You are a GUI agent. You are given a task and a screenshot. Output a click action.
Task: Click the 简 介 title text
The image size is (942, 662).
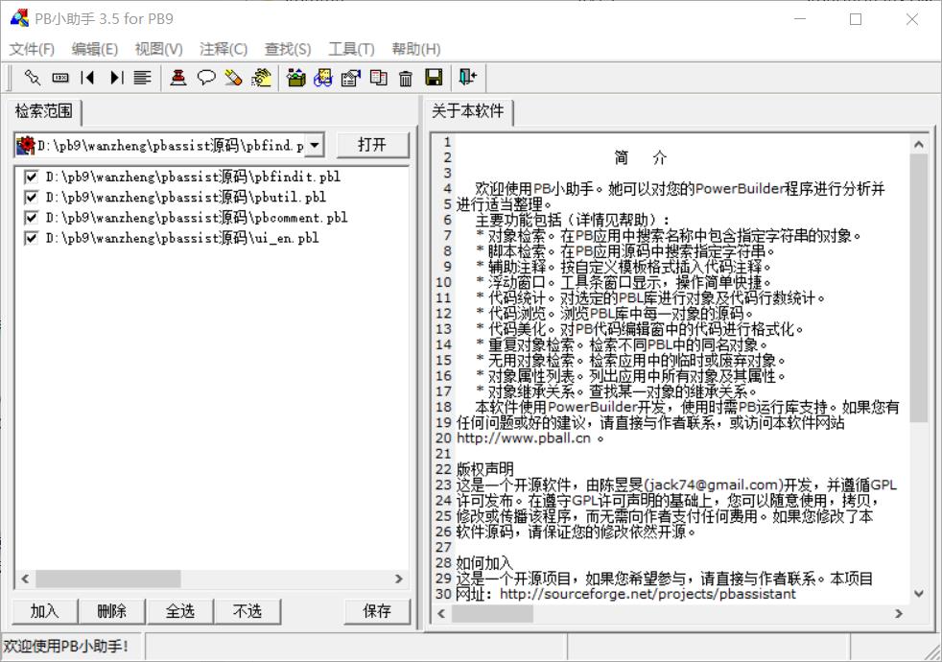click(641, 158)
